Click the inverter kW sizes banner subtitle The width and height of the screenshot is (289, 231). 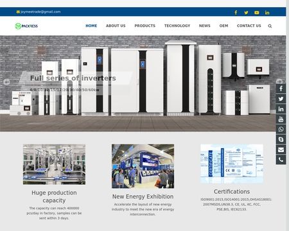point(64,90)
